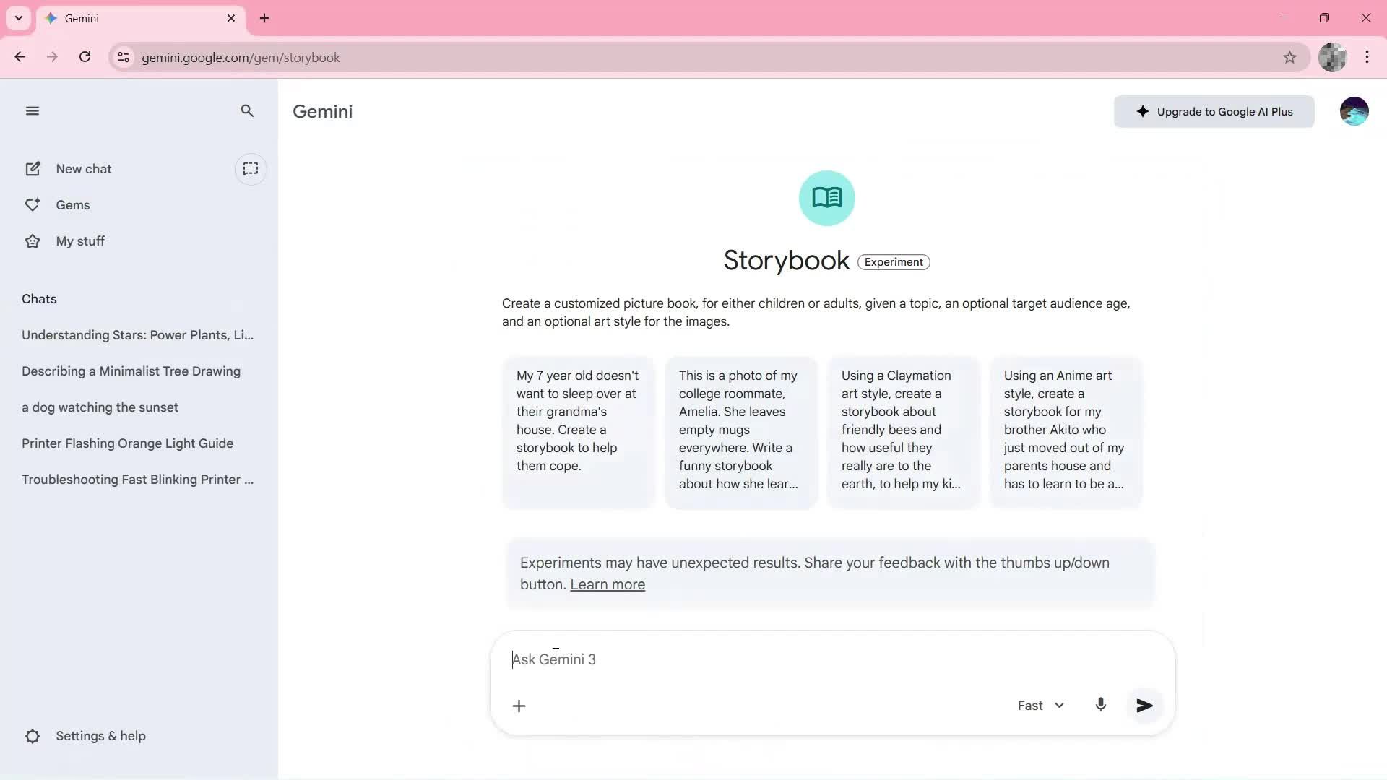Open Gems from the sidebar

tap(72, 205)
